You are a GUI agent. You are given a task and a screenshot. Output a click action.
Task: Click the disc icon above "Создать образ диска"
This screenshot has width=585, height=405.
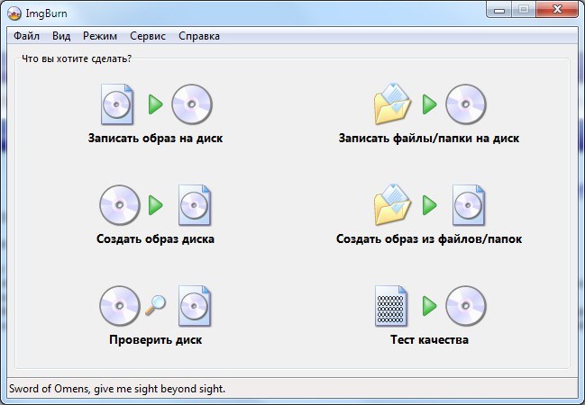tap(119, 205)
